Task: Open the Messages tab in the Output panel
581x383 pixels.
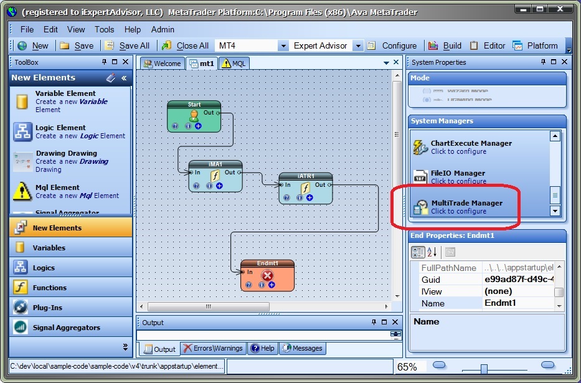Action: (x=302, y=348)
